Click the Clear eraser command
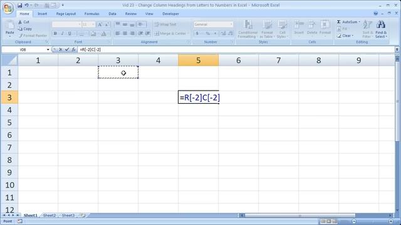The height and width of the screenshot is (225, 401). point(345,36)
